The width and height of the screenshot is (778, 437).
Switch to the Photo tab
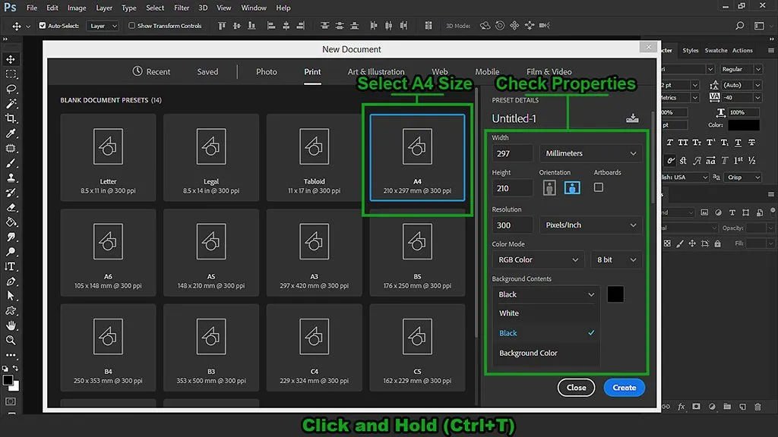[267, 71]
